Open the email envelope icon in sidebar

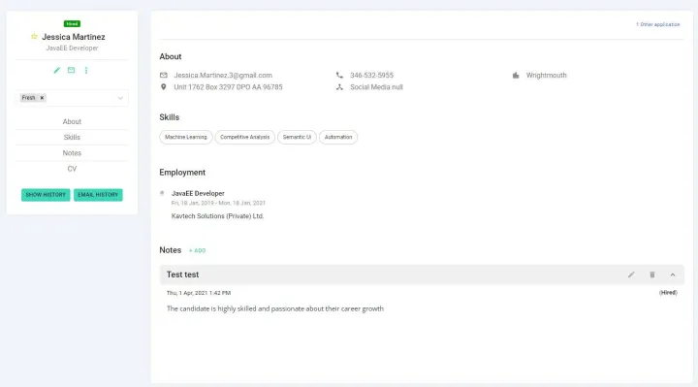[71, 70]
